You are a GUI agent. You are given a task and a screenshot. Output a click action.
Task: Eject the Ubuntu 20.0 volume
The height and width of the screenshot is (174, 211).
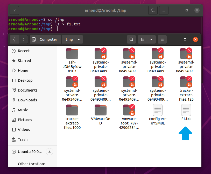[49, 152]
